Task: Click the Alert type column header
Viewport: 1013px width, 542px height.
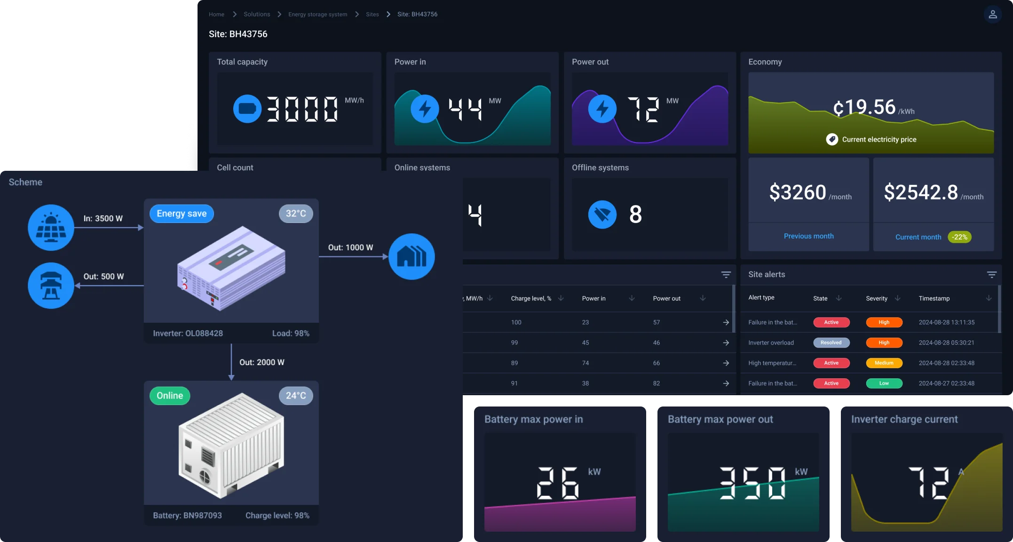Action: point(761,297)
